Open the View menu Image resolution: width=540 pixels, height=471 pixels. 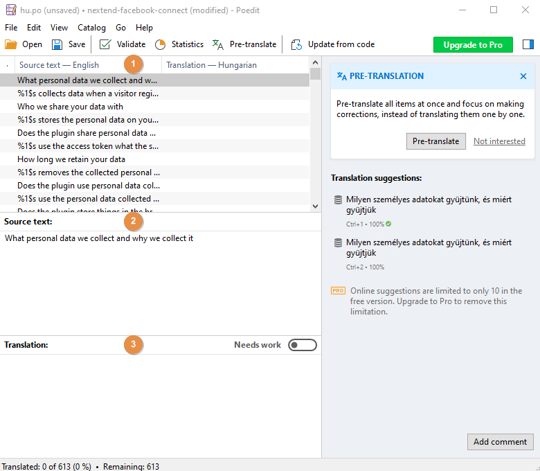tap(59, 28)
